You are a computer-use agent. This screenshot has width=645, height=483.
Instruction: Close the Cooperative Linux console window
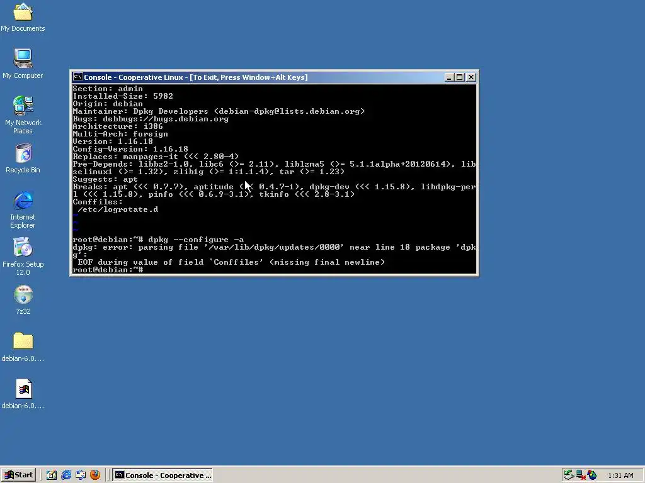click(x=471, y=77)
